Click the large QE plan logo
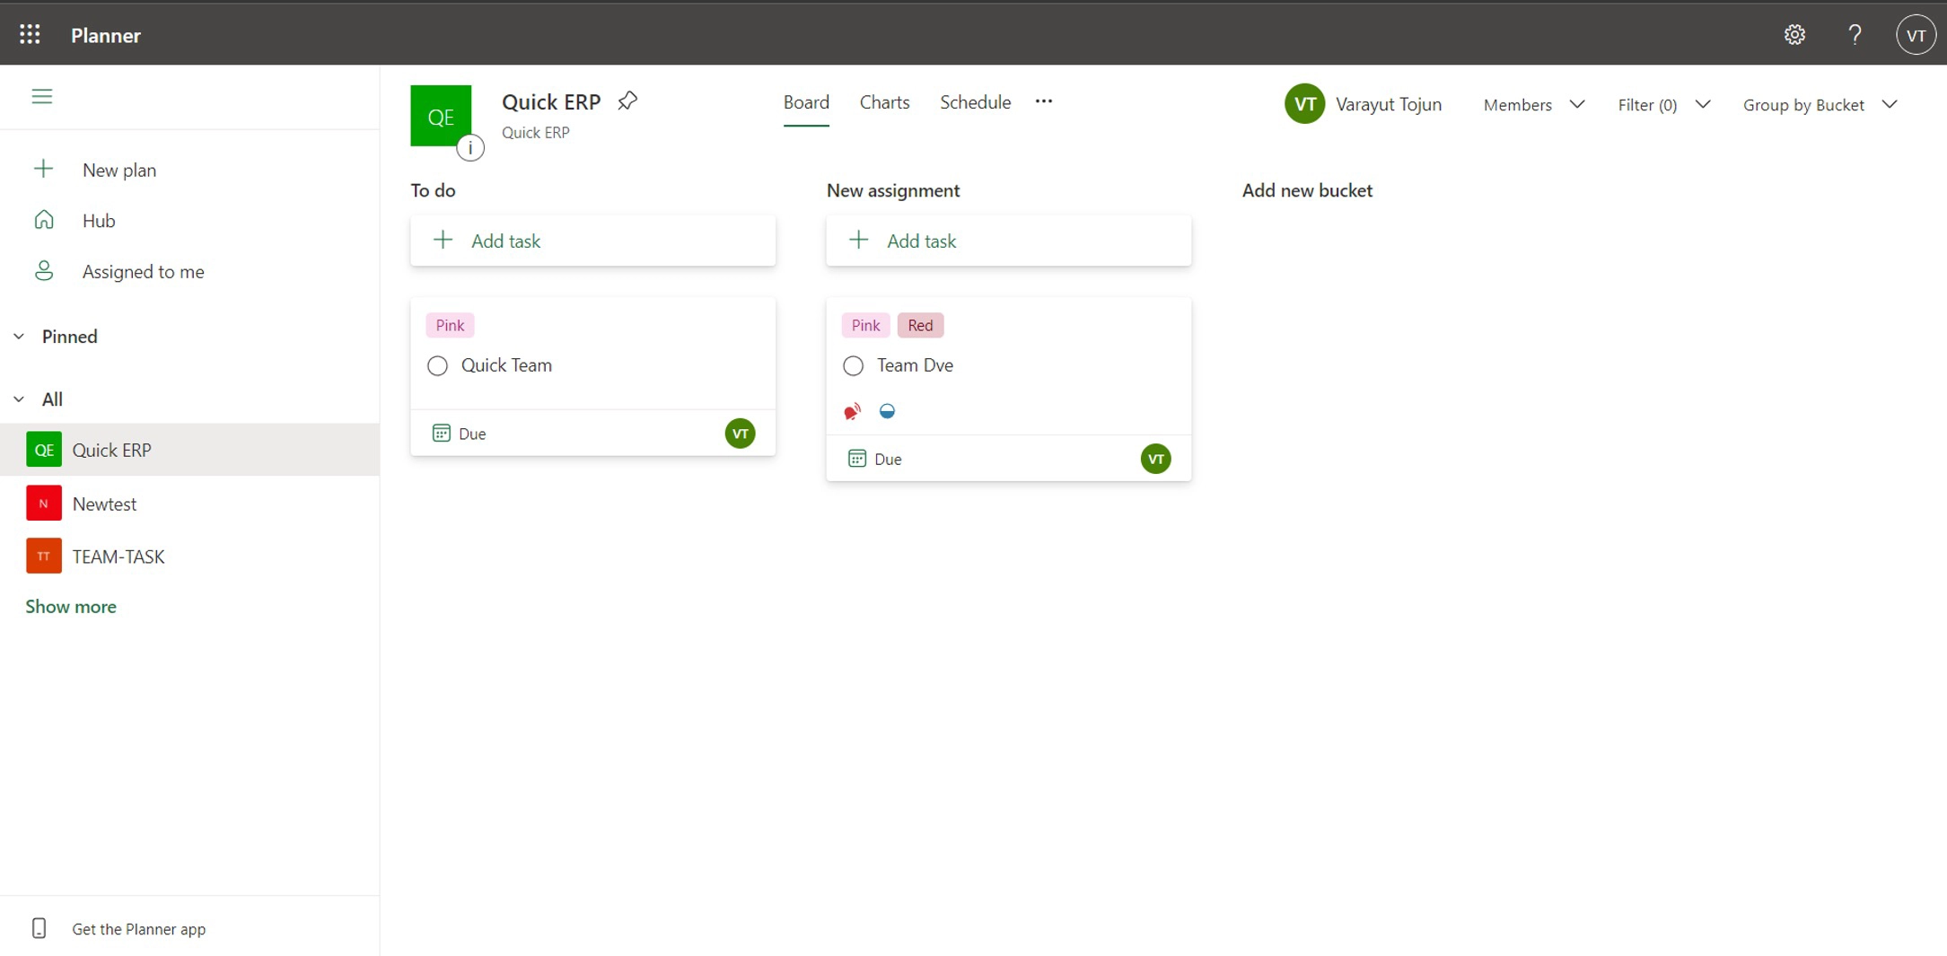 coord(441,116)
